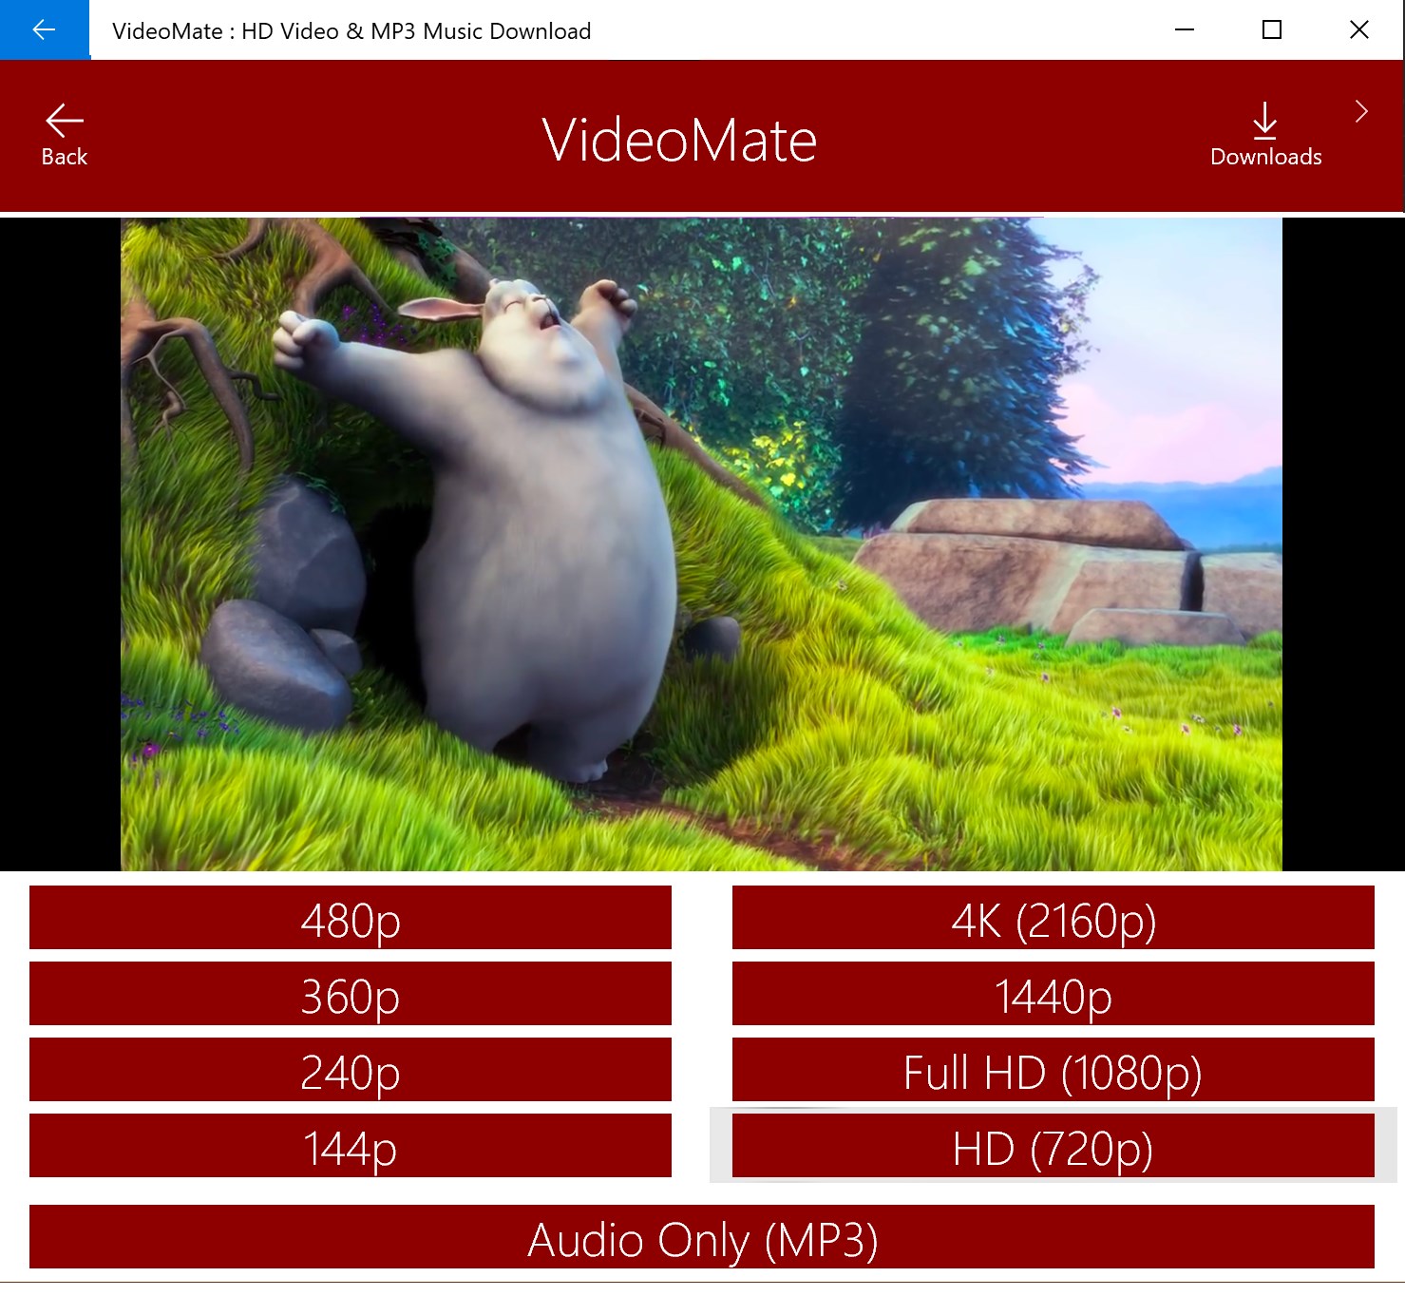Open the Downloads page
1405x1315 pixels.
[x=1265, y=135]
